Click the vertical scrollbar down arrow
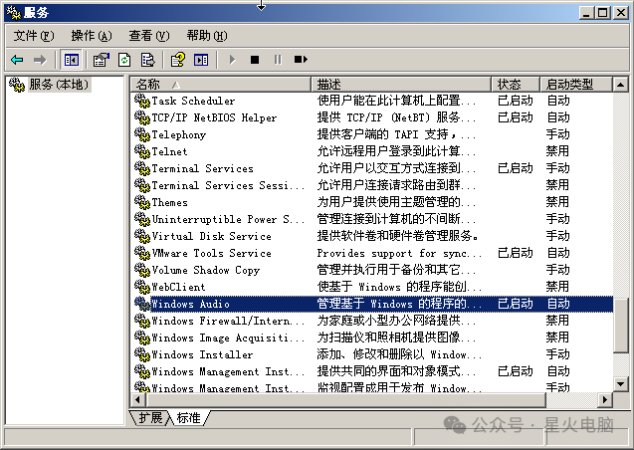Image resolution: width=634 pixels, height=450 pixels. [x=622, y=384]
